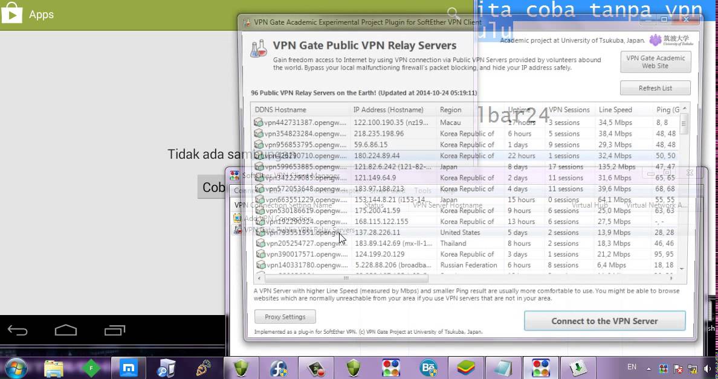
Task: Open the Windows Start menu orb
Action: [x=16, y=368]
